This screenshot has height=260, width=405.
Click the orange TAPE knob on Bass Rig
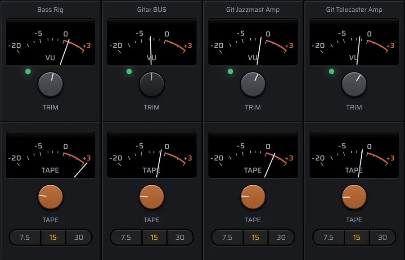click(50, 197)
